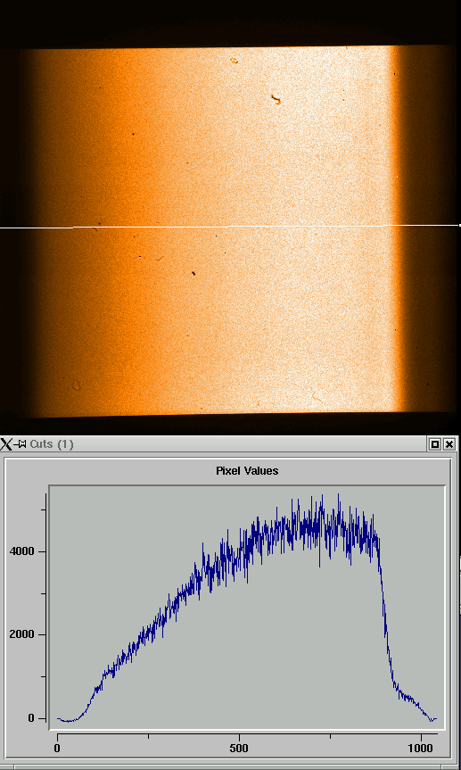Click the small dark spot below the cut line

tap(193, 272)
